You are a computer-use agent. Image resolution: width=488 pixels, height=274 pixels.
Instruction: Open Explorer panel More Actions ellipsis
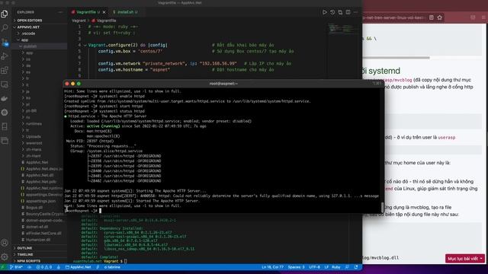(60, 12)
